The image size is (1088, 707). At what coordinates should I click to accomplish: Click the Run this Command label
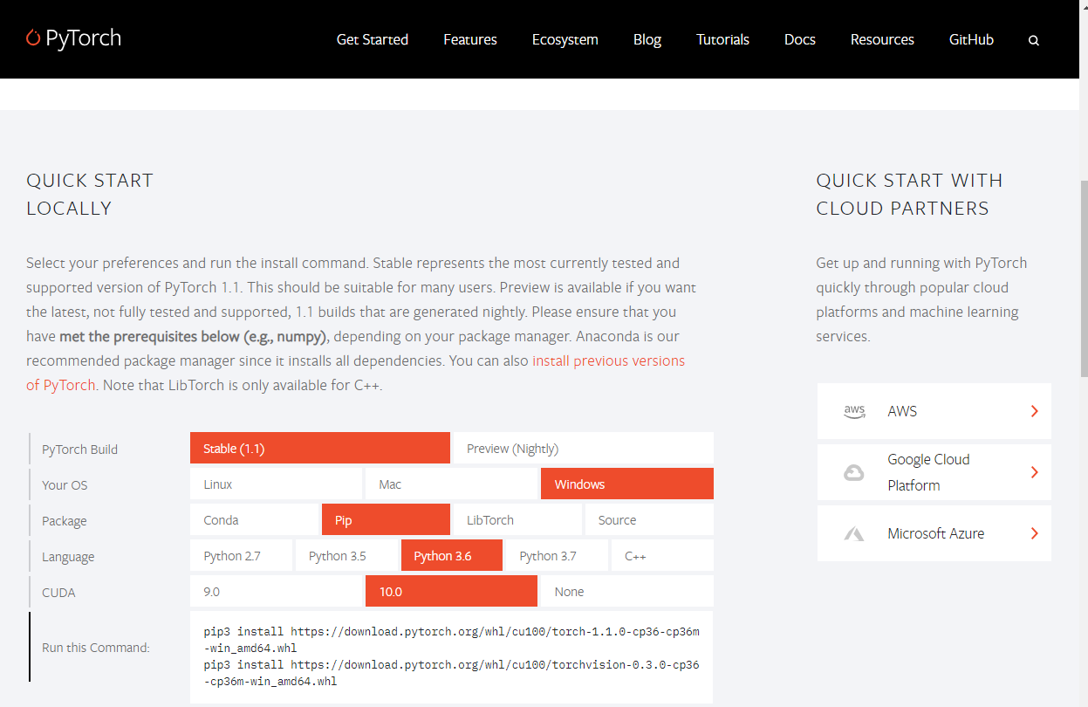(x=96, y=647)
